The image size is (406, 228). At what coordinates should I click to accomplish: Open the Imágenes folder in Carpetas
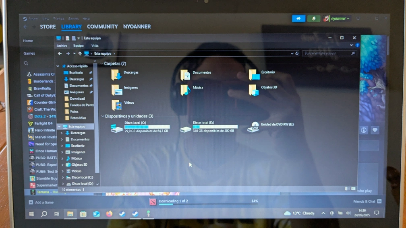click(125, 89)
